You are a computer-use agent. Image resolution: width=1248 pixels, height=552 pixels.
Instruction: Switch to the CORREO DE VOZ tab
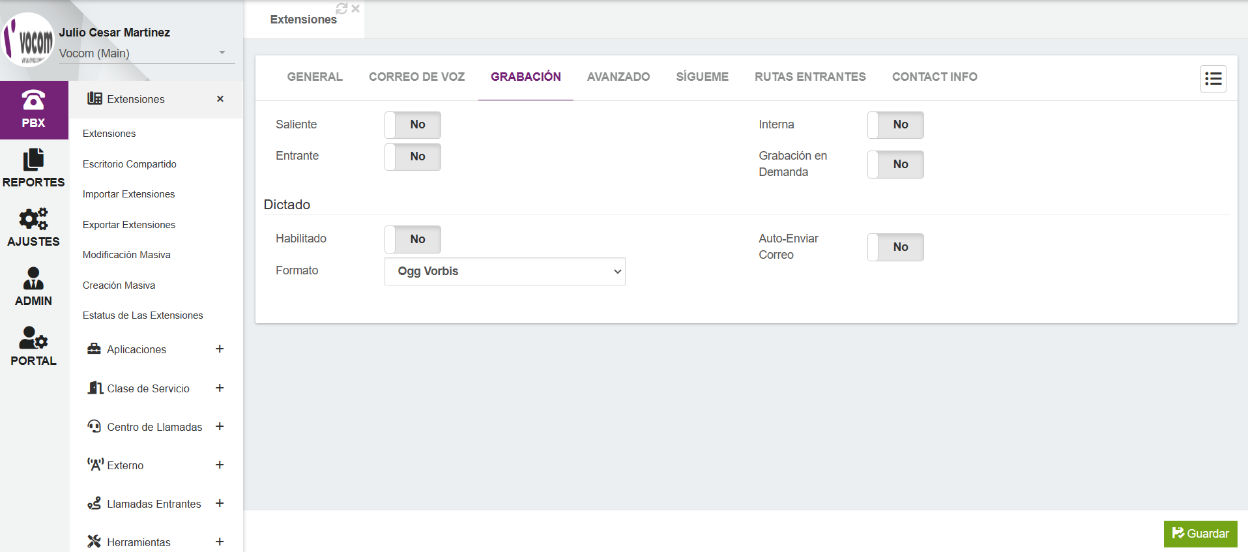coord(417,77)
